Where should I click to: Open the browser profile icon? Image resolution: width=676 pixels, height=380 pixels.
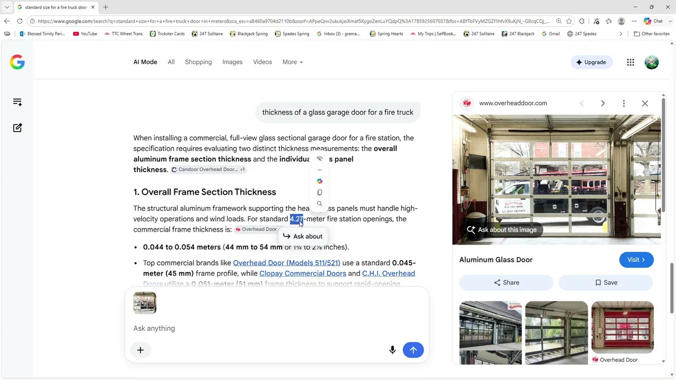pyautogui.click(x=622, y=21)
